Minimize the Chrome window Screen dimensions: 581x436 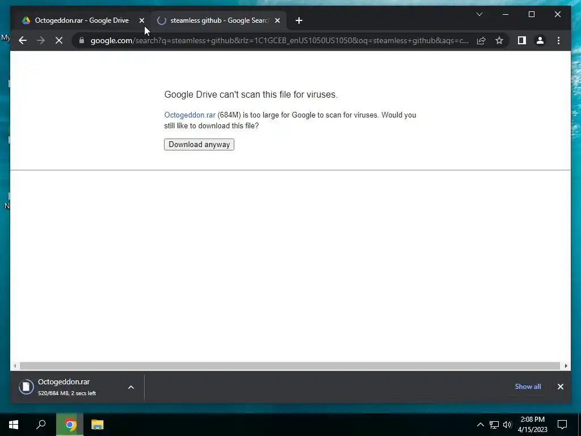(x=506, y=14)
